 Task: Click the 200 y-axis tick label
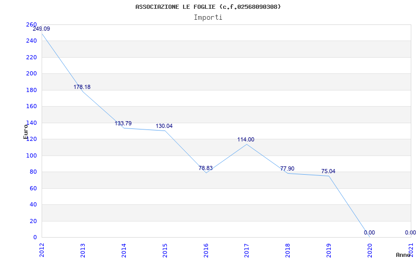point(31,74)
